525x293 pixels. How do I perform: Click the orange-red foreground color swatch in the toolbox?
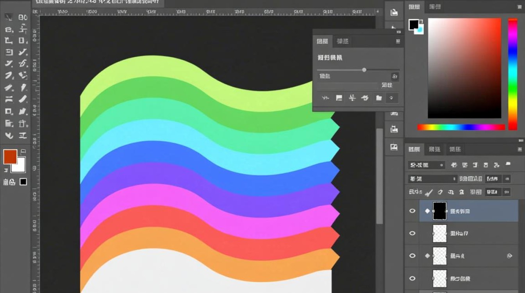[x=10, y=156]
